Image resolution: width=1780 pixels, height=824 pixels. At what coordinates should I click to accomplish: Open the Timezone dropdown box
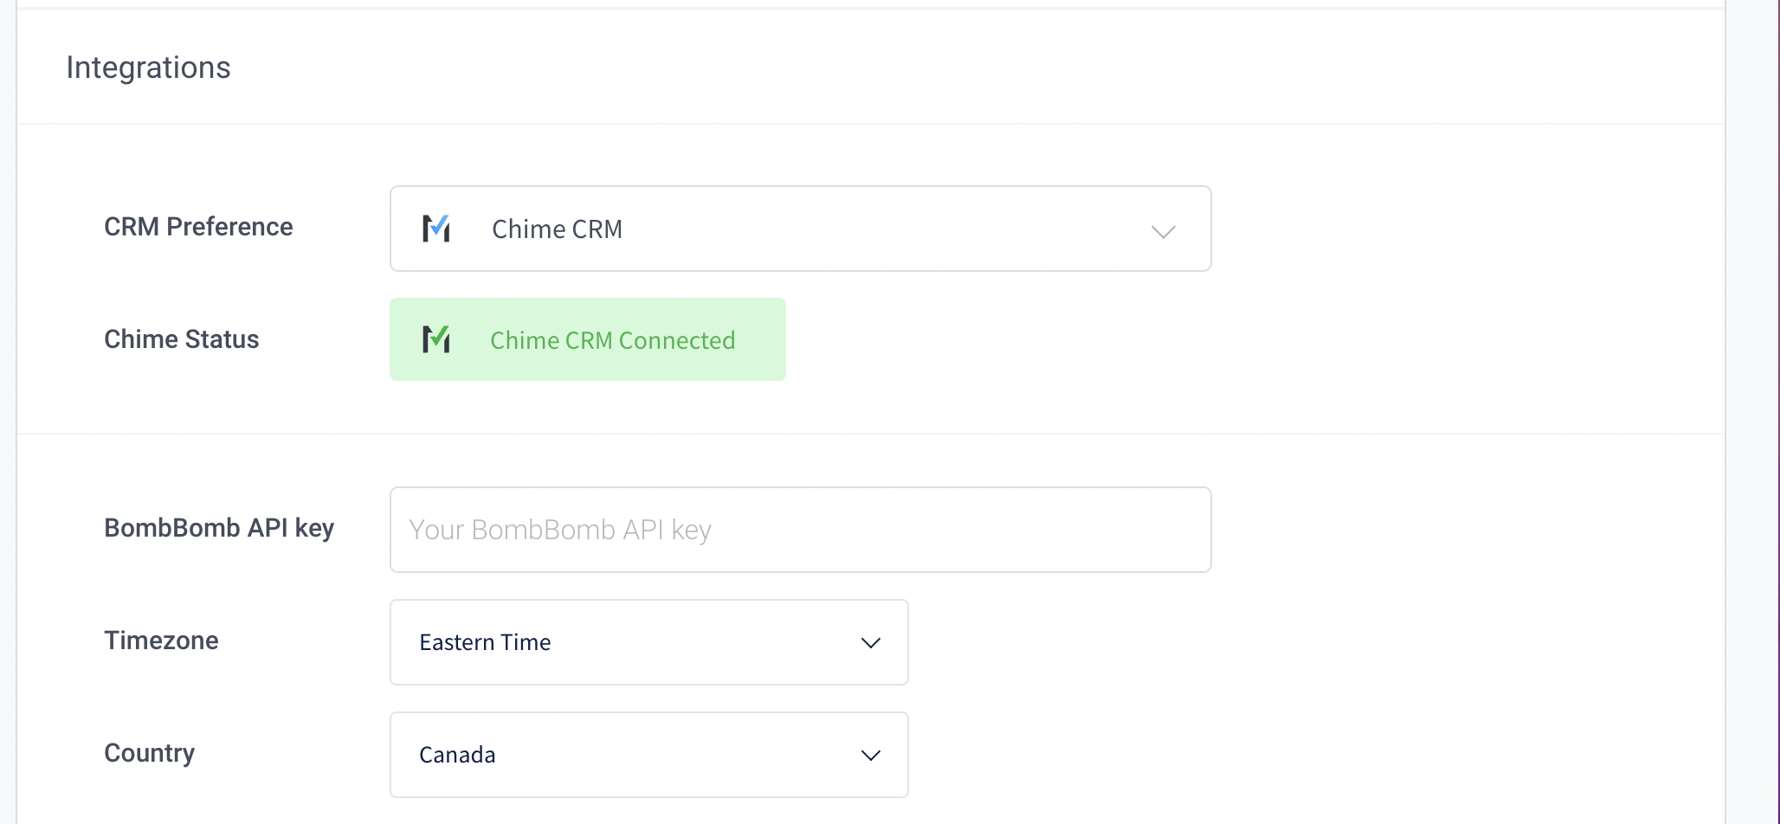[649, 642]
